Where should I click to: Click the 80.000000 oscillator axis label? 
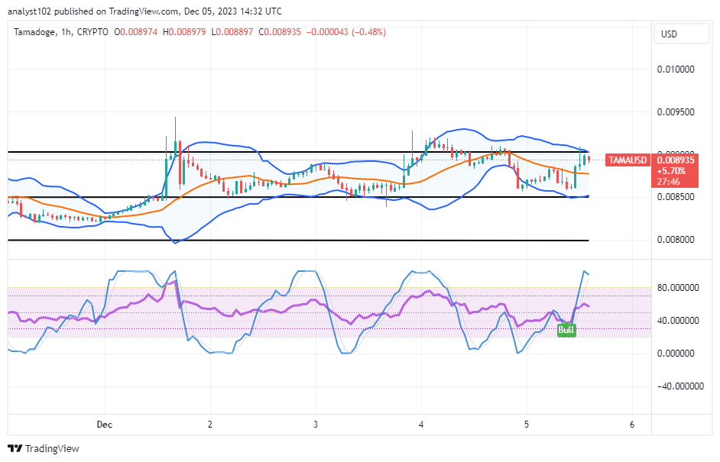pos(678,288)
